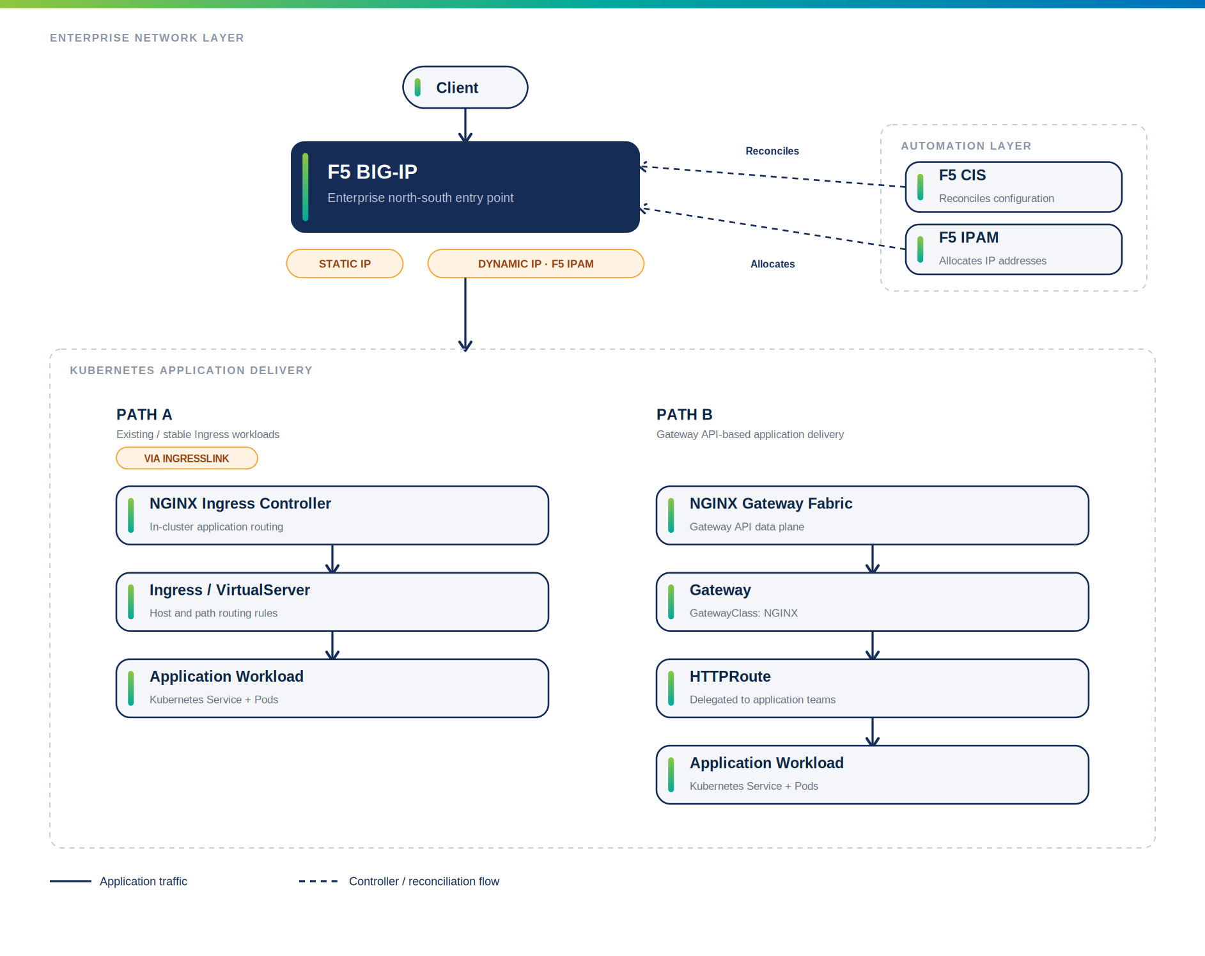Select the F5 BIG-IP box

[x=465, y=187]
